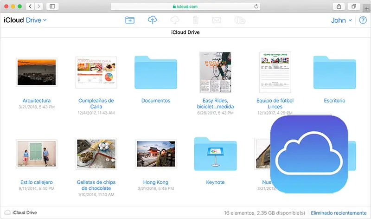This screenshot has height=219, width=371.
Task: Select Equipo de fútbol Linces thumbnail
Action: 275,72
